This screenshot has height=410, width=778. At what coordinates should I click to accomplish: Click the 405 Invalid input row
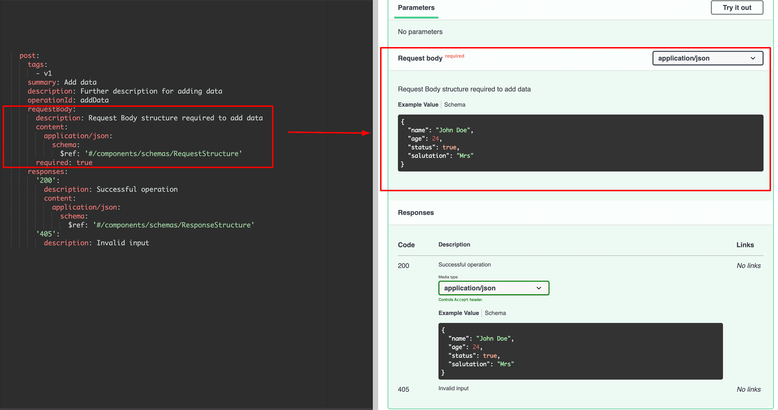coord(453,388)
